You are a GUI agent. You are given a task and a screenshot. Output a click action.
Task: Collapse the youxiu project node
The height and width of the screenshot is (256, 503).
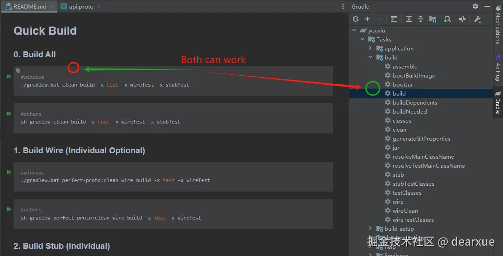coord(354,30)
